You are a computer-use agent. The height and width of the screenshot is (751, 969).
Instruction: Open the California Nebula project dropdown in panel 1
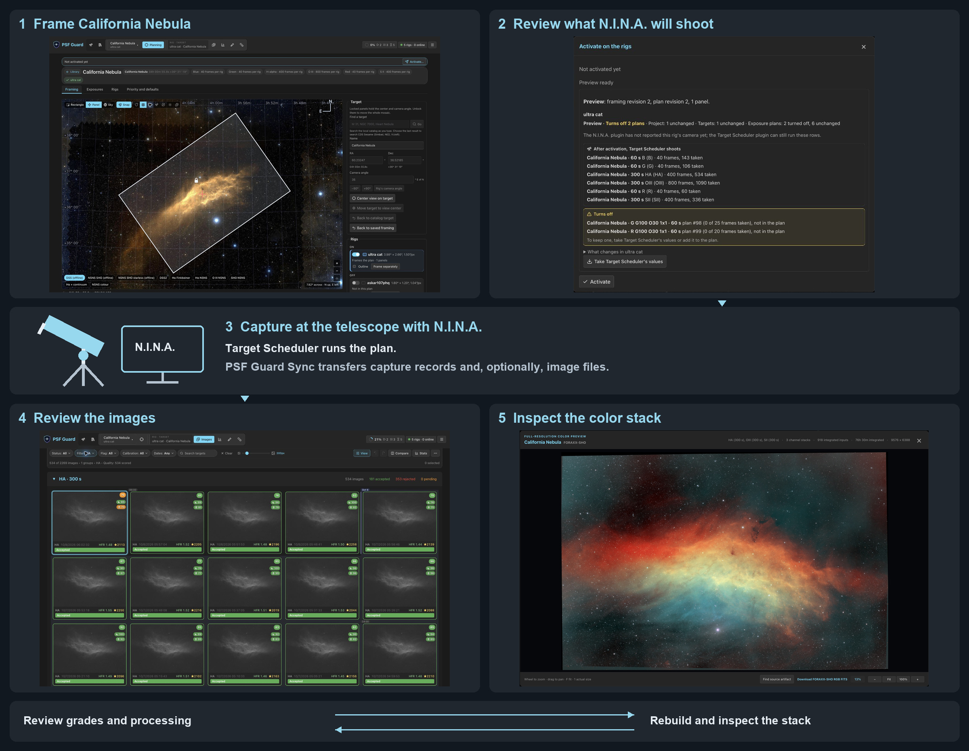pyautogui.click(x=124, y=45)
